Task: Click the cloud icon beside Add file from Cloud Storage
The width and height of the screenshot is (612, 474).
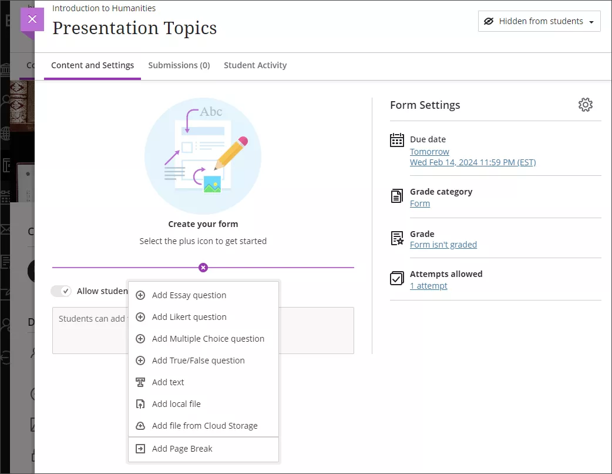Action: coord(140,425)
